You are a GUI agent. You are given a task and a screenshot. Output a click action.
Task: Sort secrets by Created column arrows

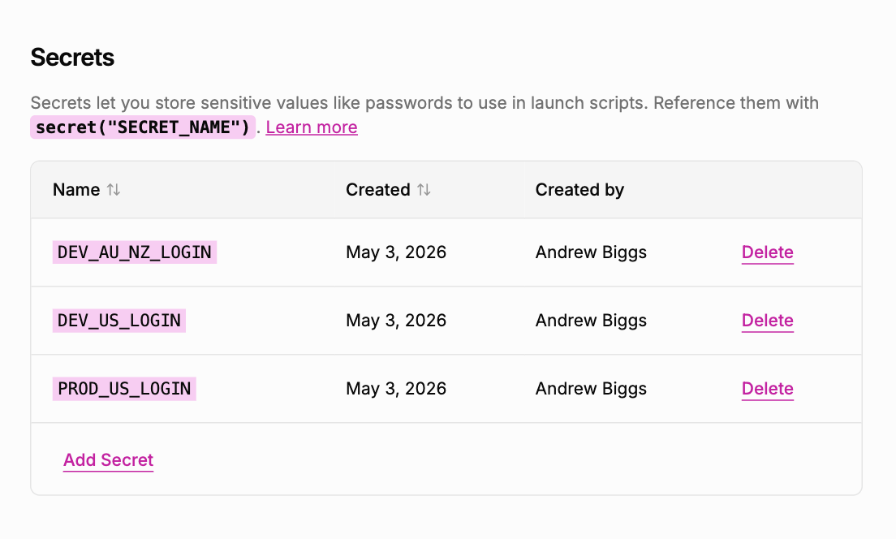(424, 190)
